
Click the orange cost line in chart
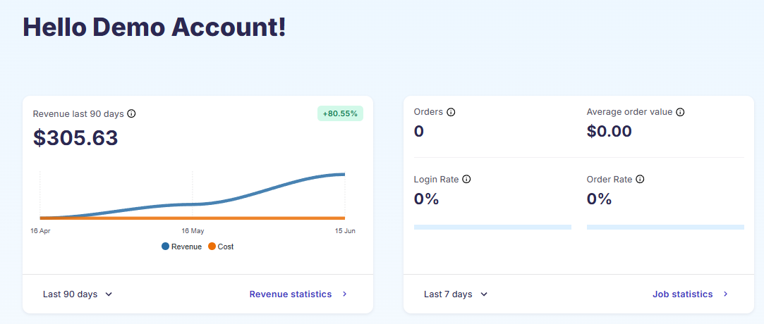click(193, 218)
